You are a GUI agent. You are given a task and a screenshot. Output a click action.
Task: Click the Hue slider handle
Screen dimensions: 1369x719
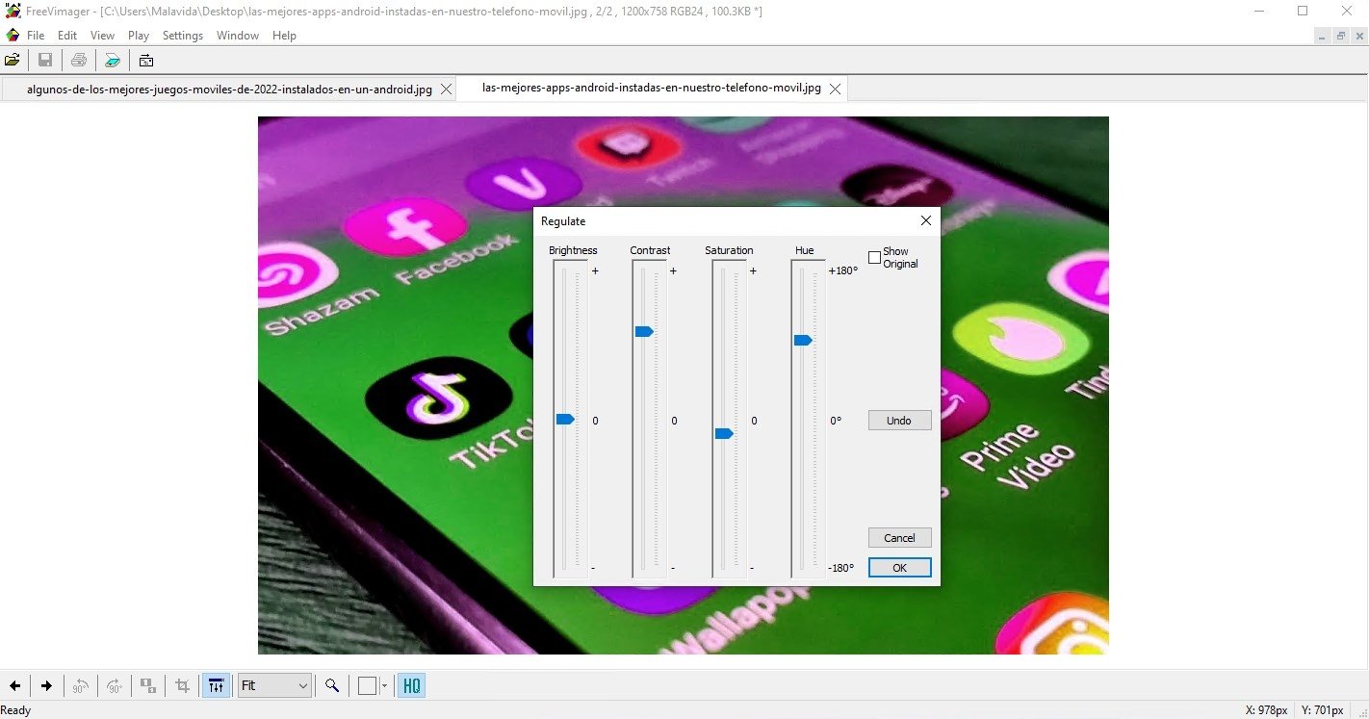point(803,340)
